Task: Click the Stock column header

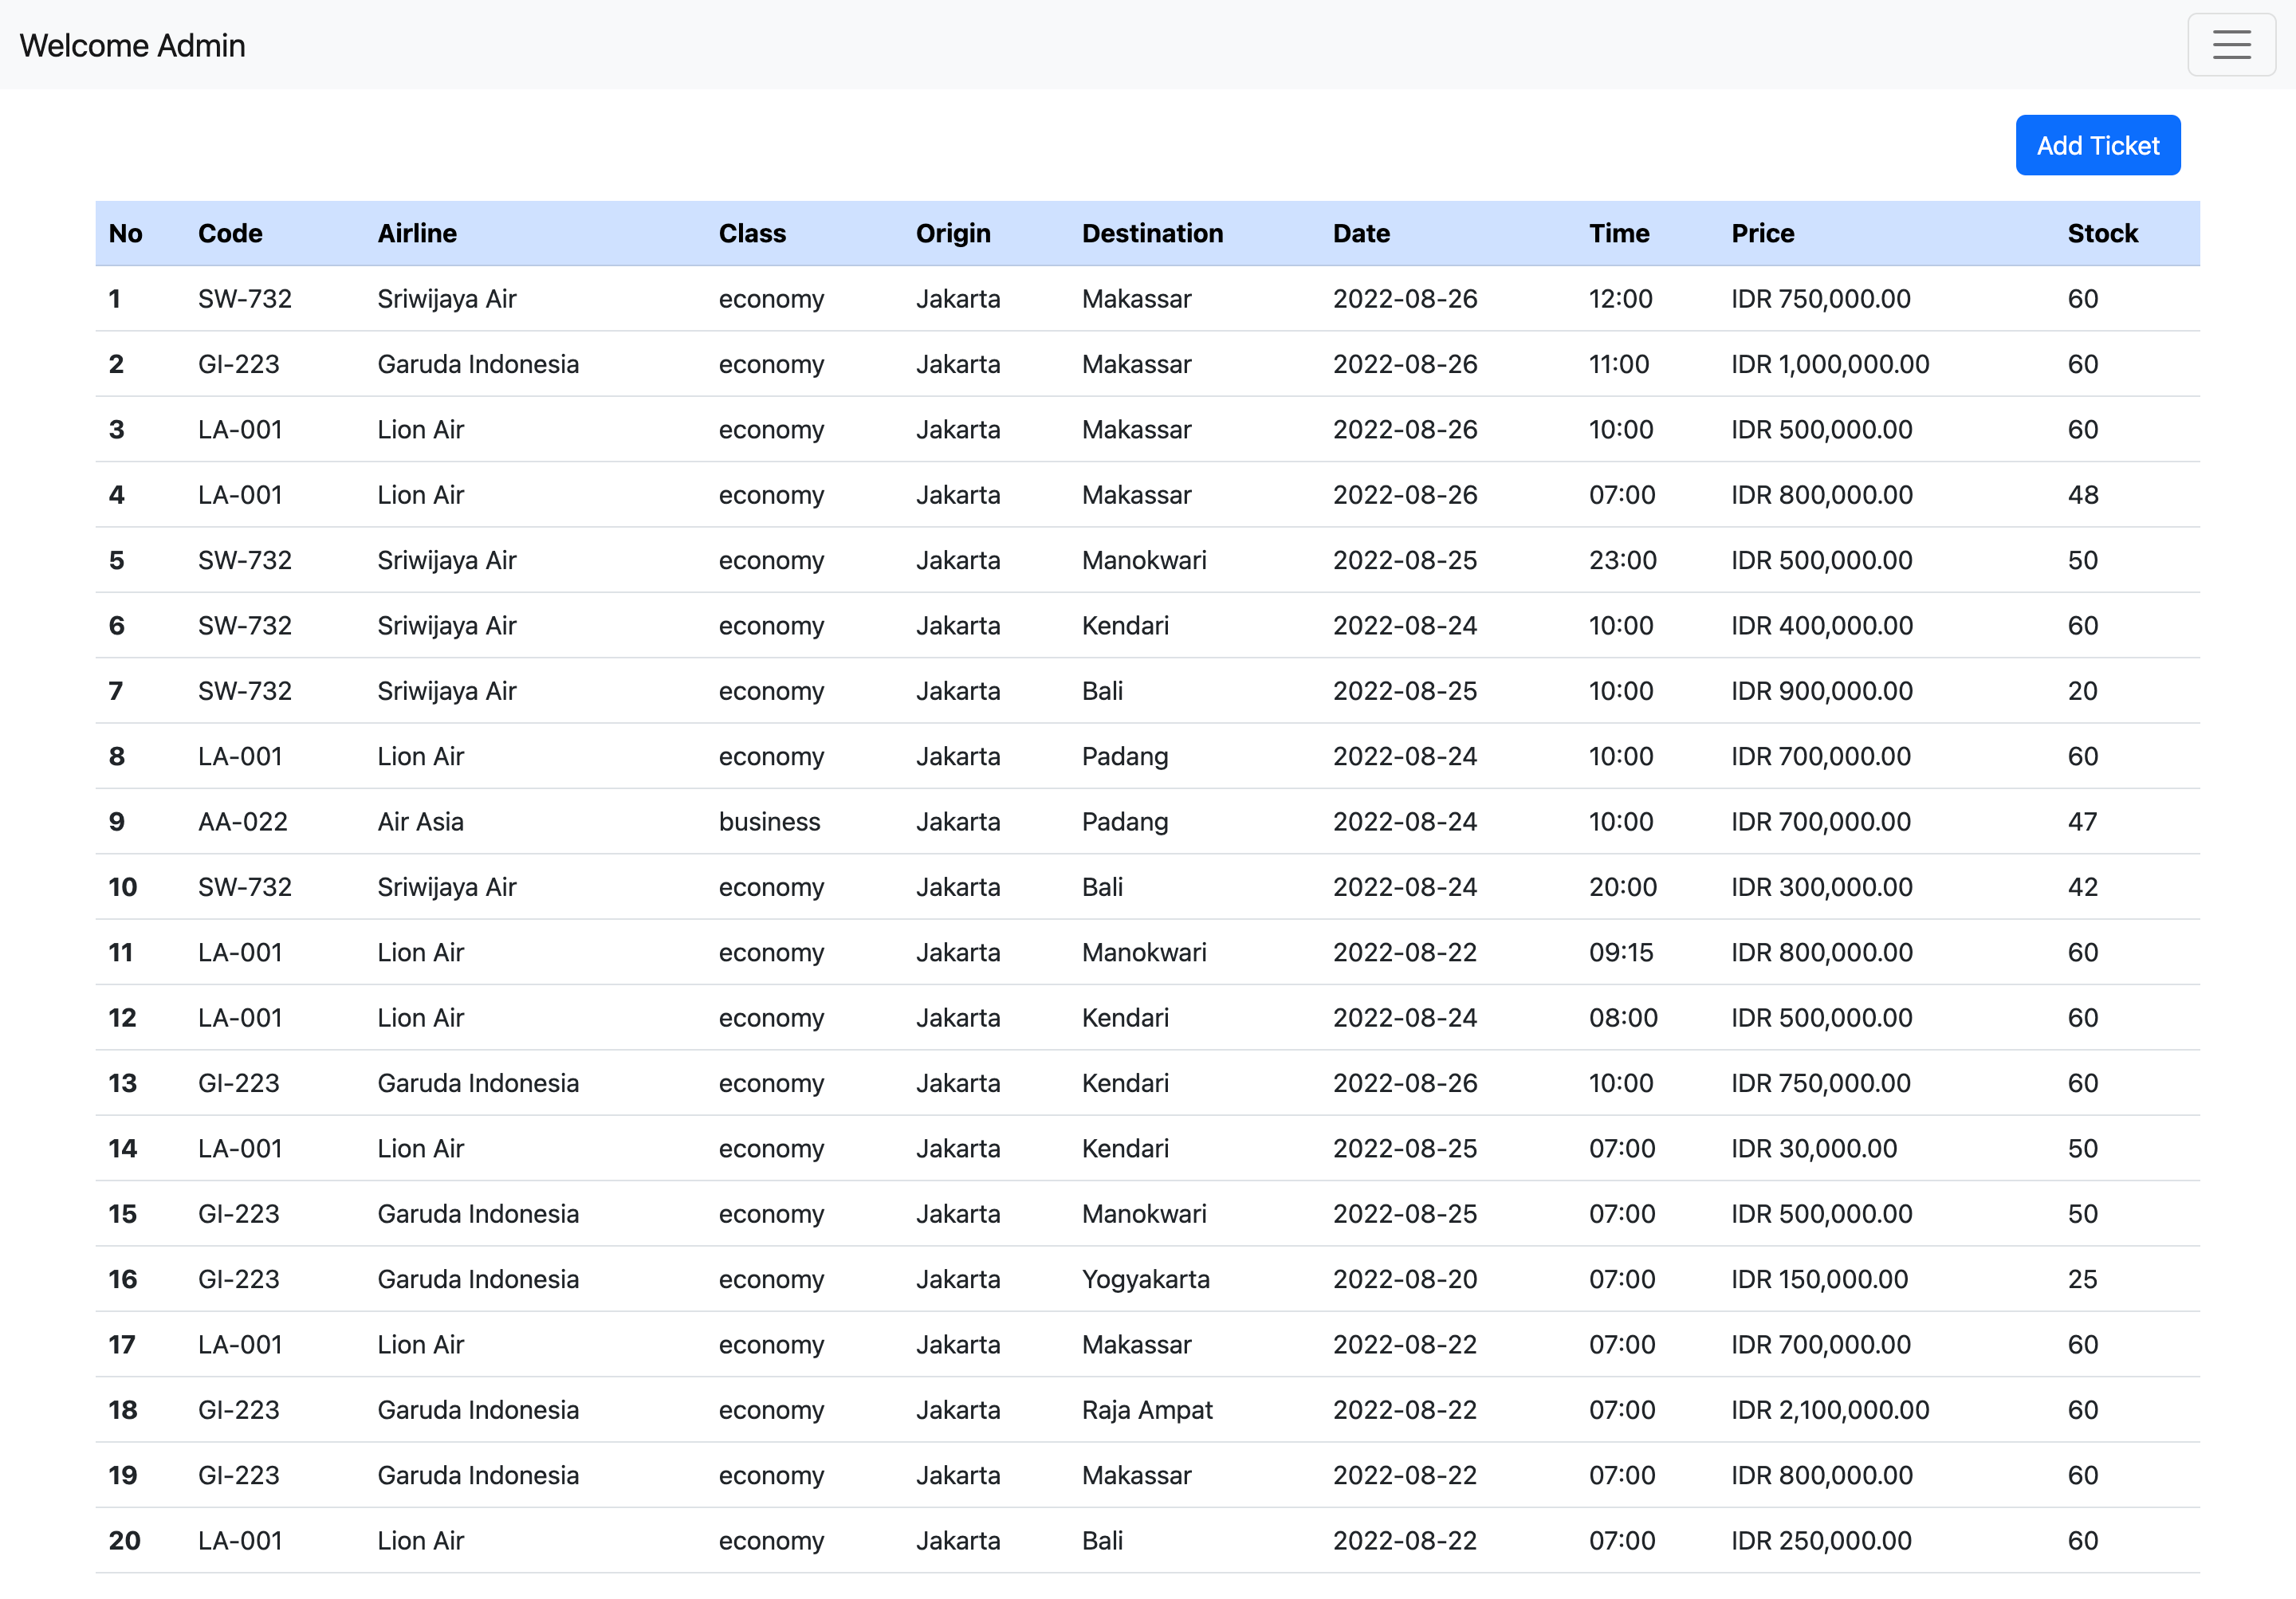Action: click(x=2102, y=233)
